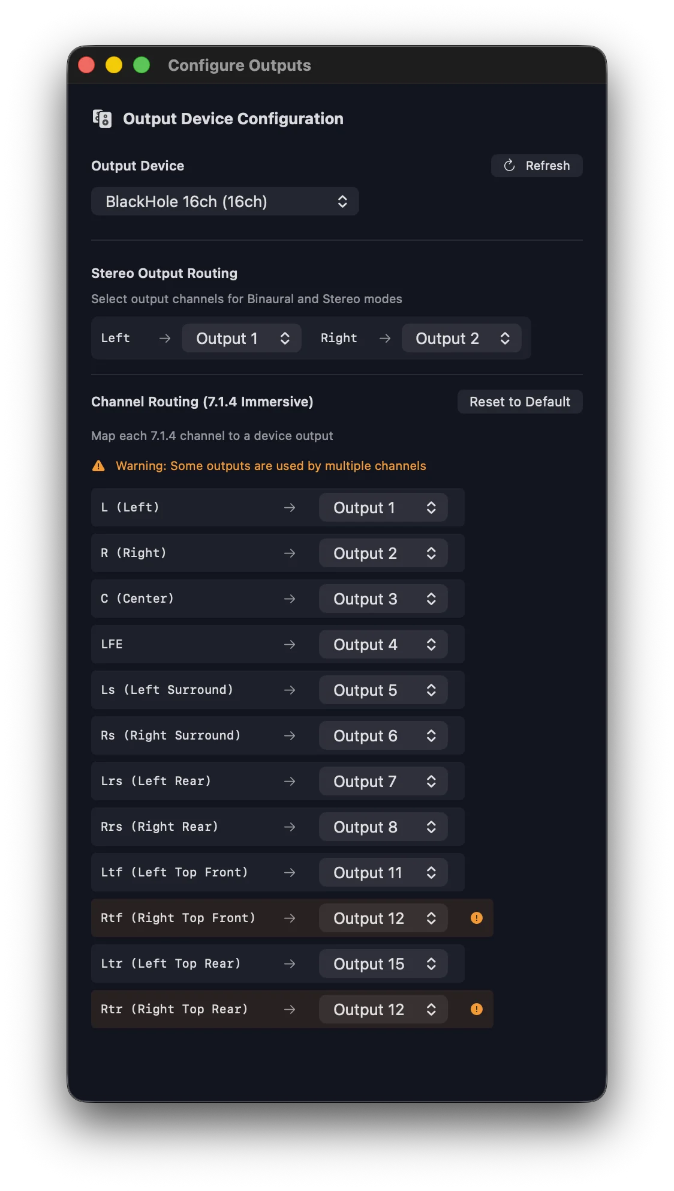Change the Rtr (Right Top Rear) output mapping
The width and height of the screenshot is (674, 1191).
point(382,1009)
